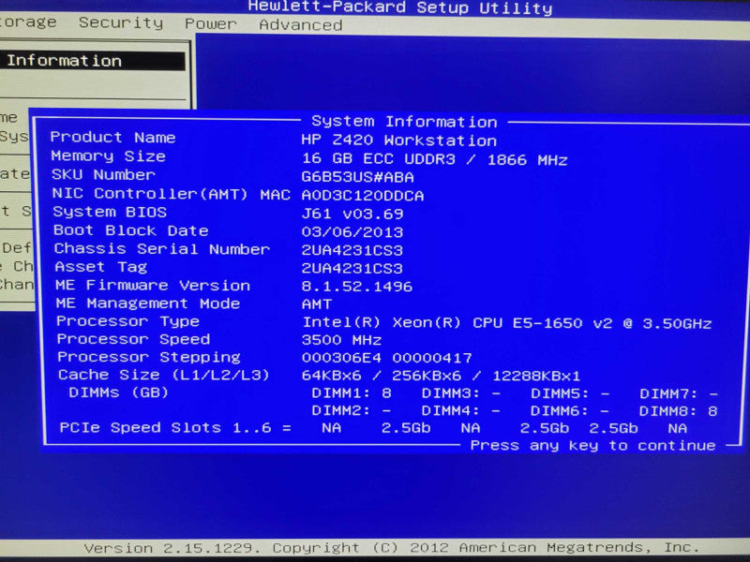Select the 'DIMMs (GB)' label
750x562 pixels.
(x=119, y=392)
